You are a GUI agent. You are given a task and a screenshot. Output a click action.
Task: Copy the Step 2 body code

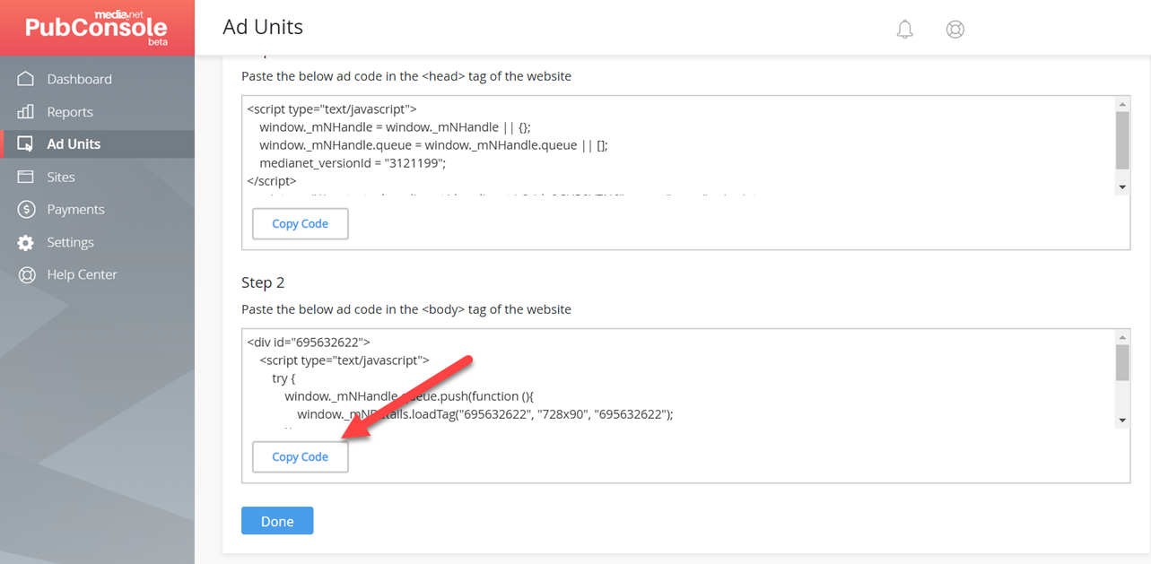tap(300, 456)
